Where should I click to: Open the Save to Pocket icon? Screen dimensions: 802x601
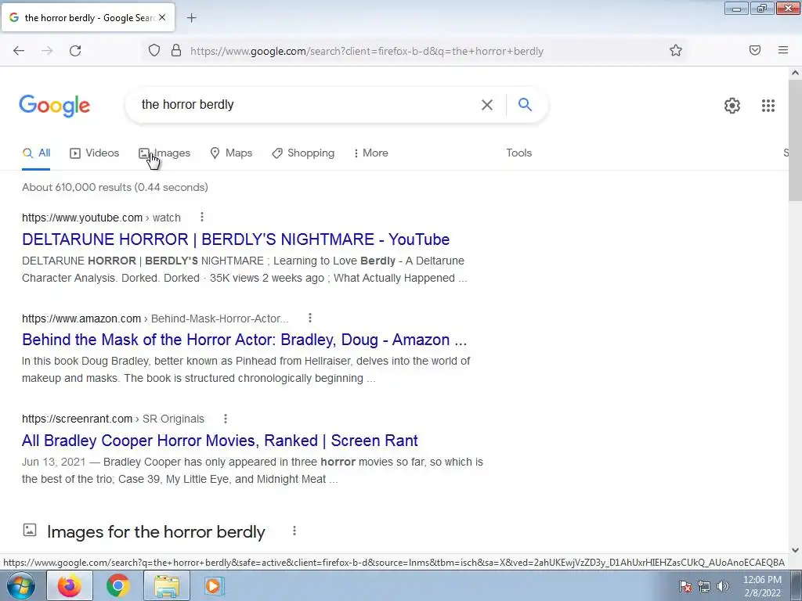tap(755, 50)
